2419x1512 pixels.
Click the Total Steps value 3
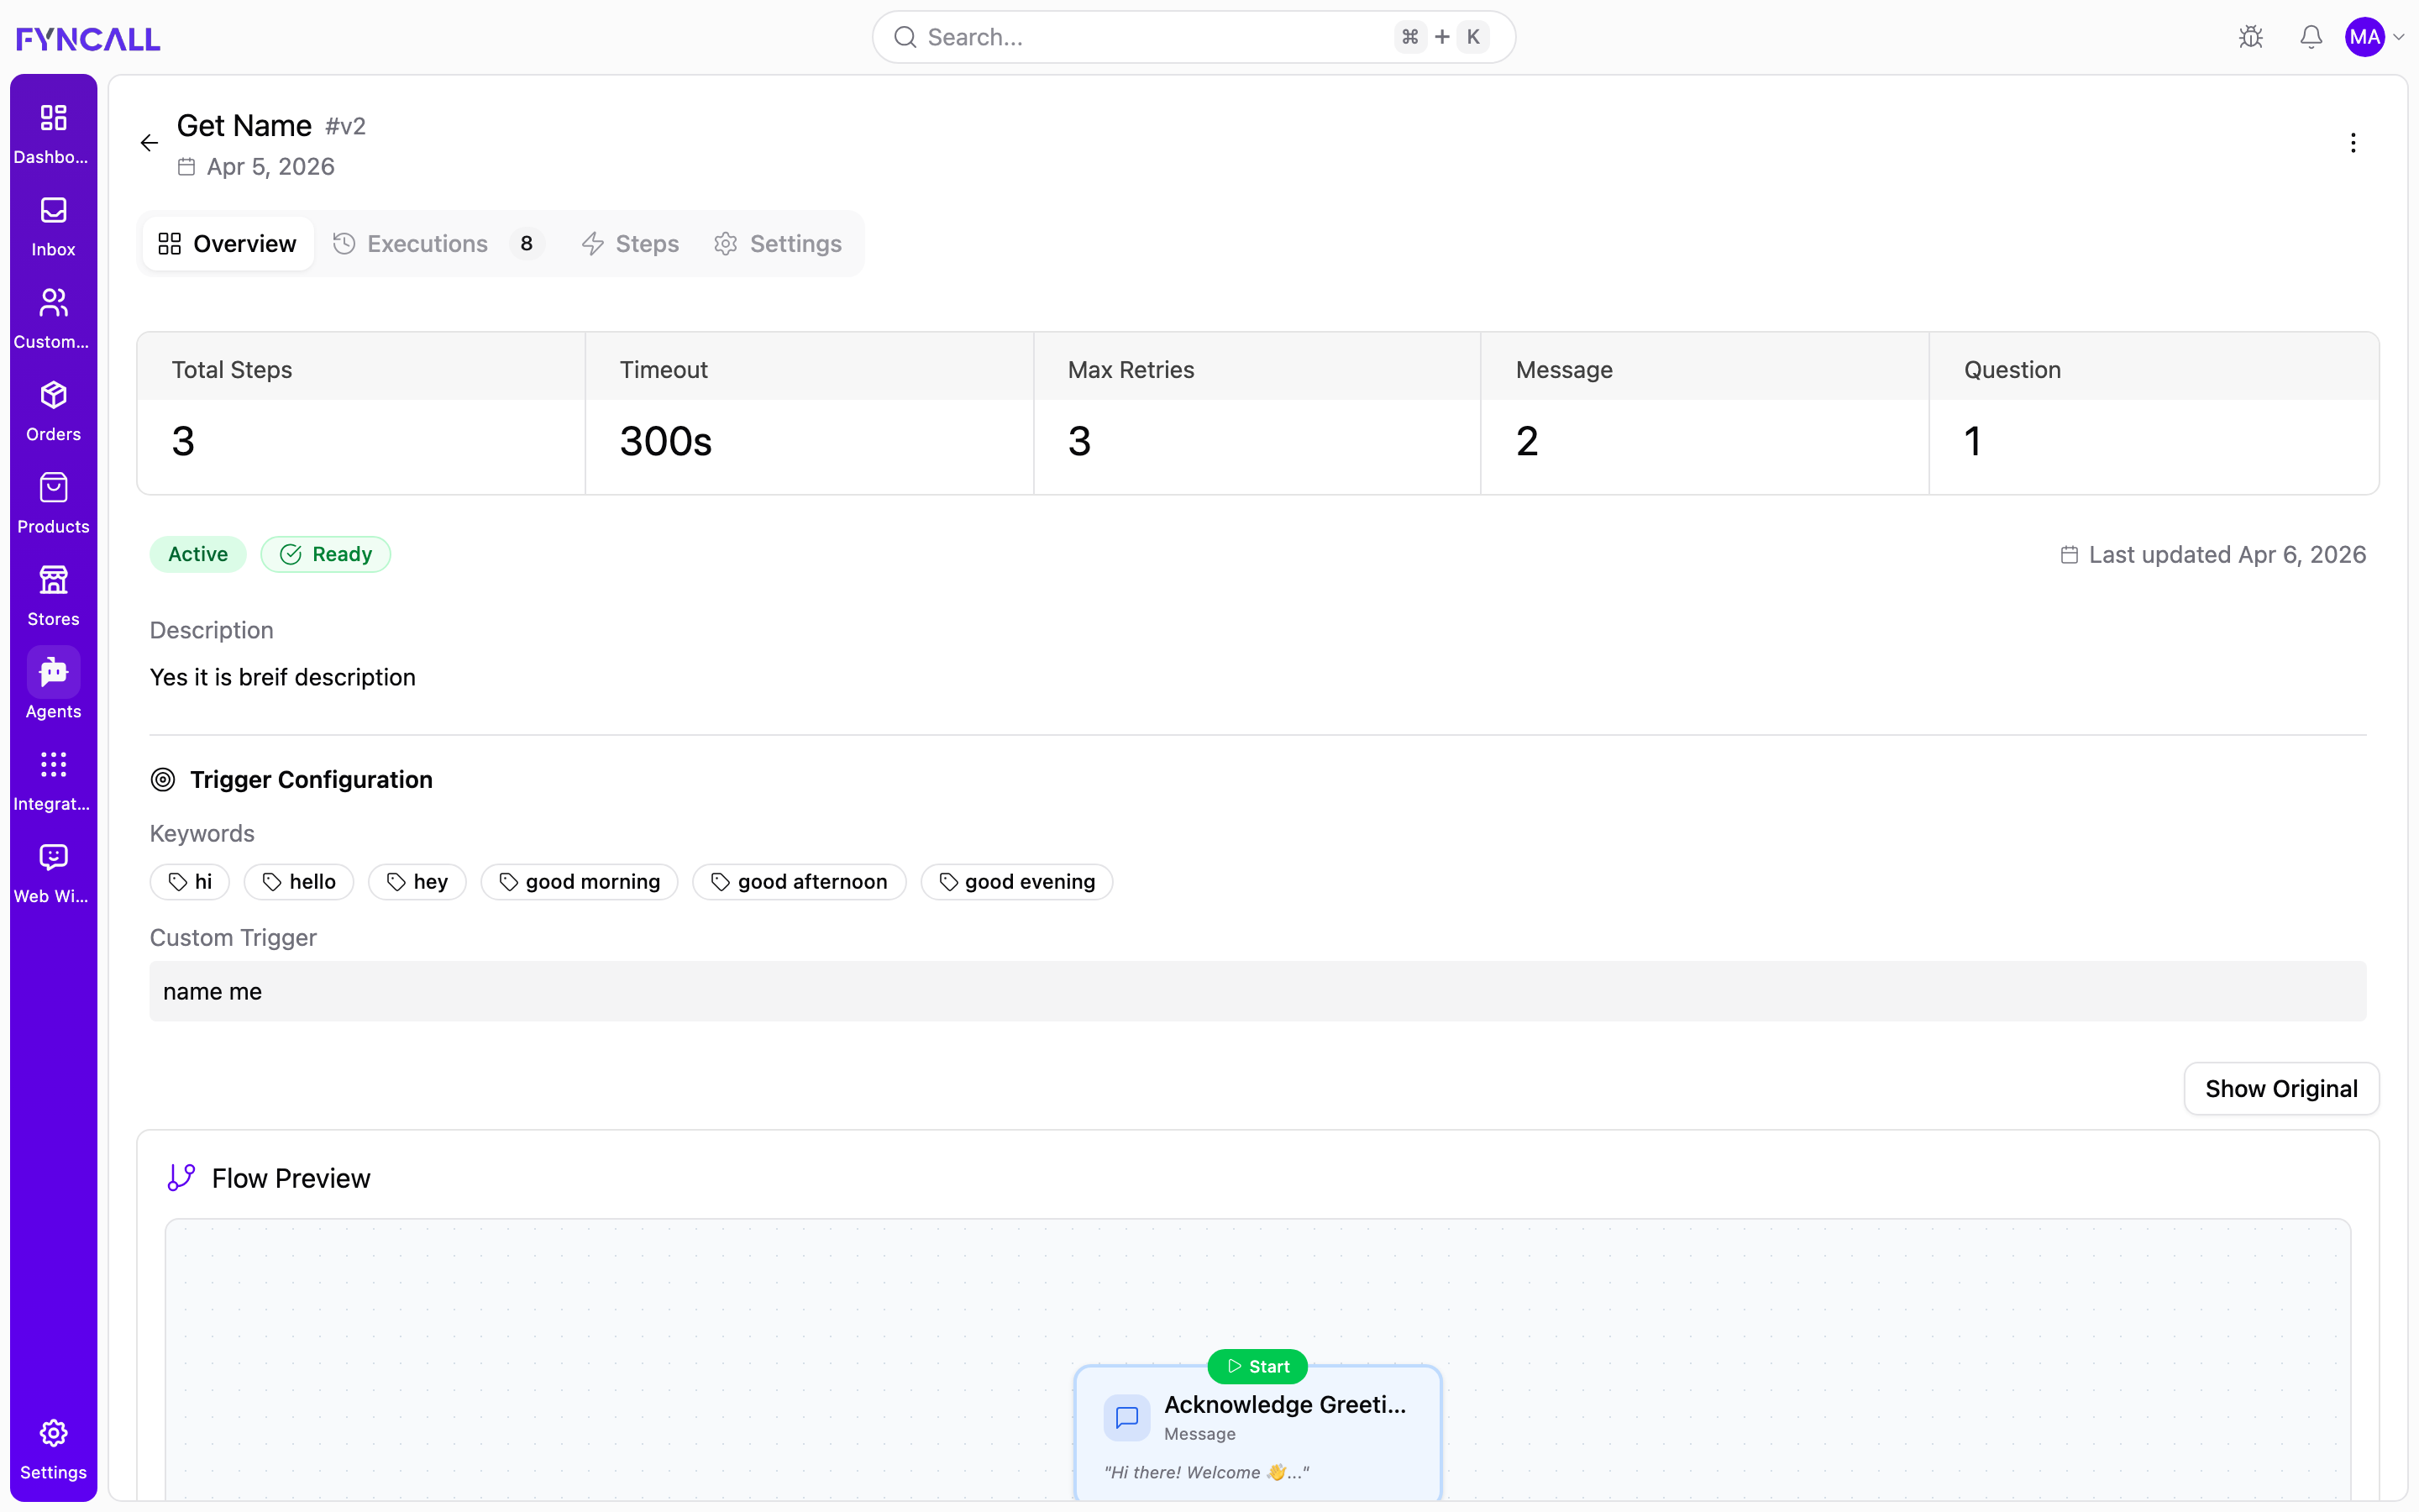pos(183,441)
